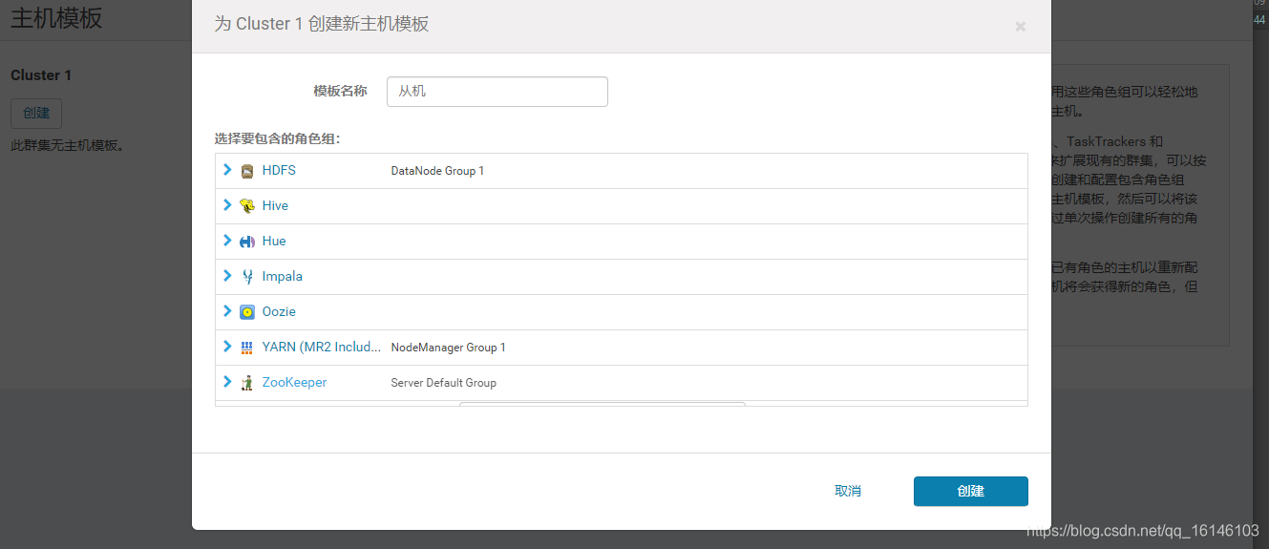The height and width of the screenshot is (549, 1269).
Task: Expand the Hue role group row
Action: coord(227,241)
